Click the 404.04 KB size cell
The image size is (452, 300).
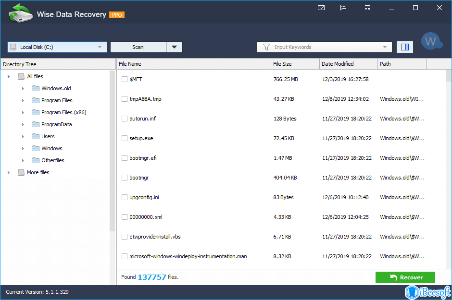click(285, 178)
